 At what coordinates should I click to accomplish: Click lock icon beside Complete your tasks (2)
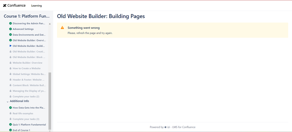click(x=11, y=97)
